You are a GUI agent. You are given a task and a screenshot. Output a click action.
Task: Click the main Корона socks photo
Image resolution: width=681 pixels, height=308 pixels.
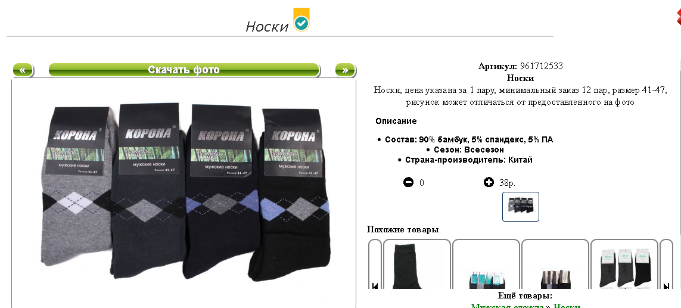[184, 191]
